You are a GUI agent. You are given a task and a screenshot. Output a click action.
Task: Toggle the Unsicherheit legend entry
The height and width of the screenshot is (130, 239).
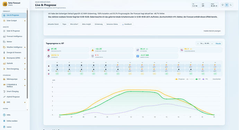tap(216, 79)
